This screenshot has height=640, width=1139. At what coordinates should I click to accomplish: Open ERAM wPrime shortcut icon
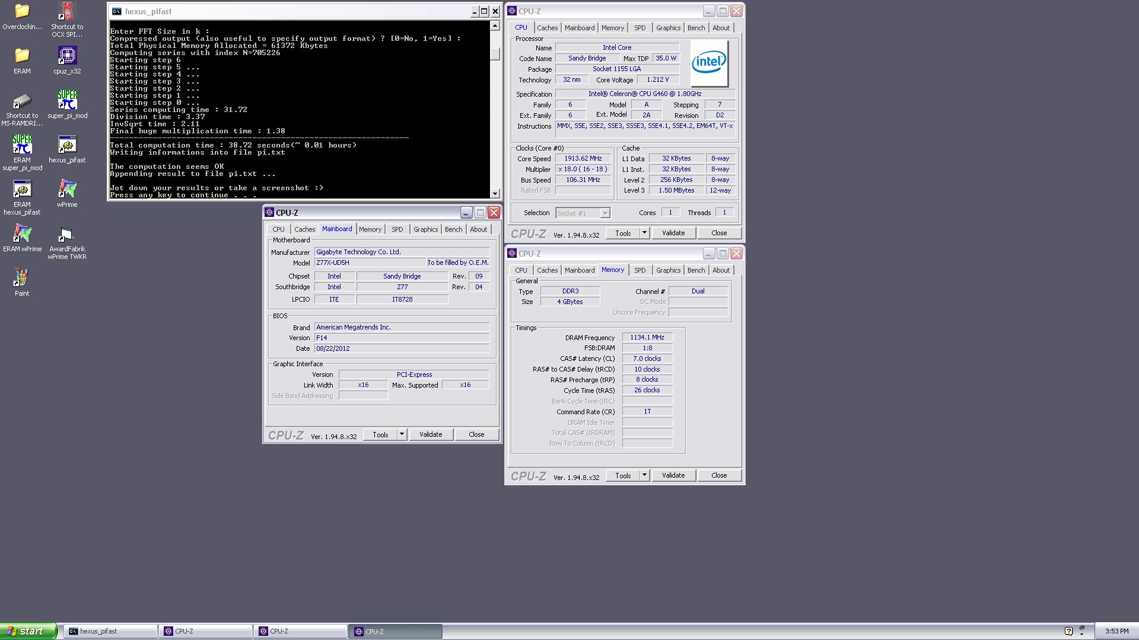[22, 238]
